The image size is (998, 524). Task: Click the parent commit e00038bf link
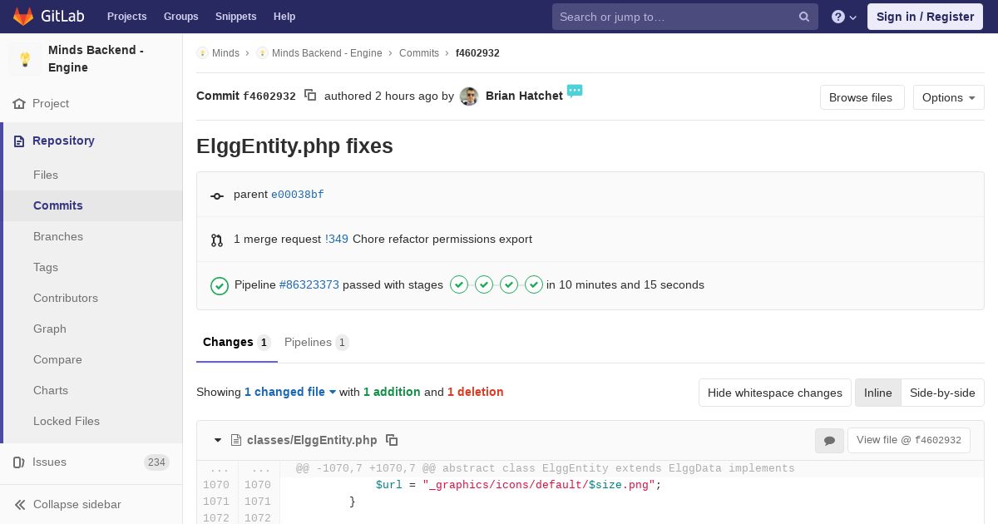tap(298, 195)
